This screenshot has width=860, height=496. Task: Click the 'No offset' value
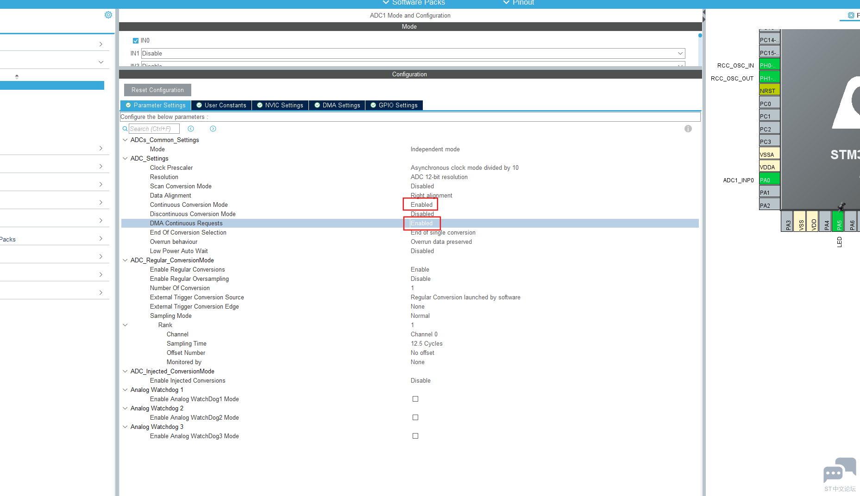point(422,353)
